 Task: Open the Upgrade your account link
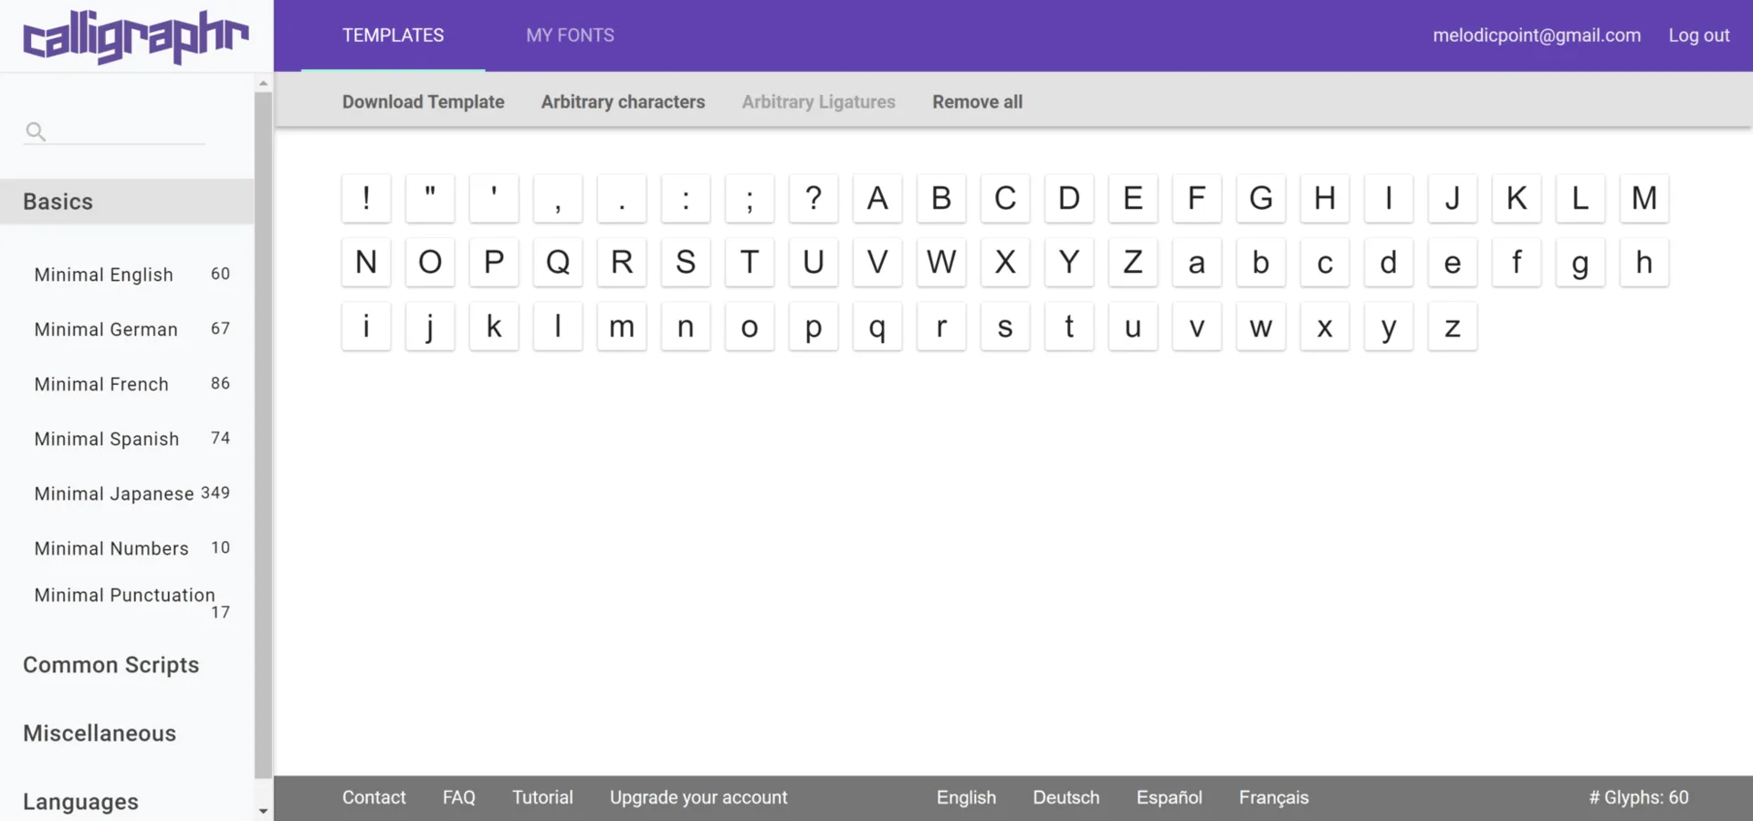pyautogui.click(x=698, y=796)
